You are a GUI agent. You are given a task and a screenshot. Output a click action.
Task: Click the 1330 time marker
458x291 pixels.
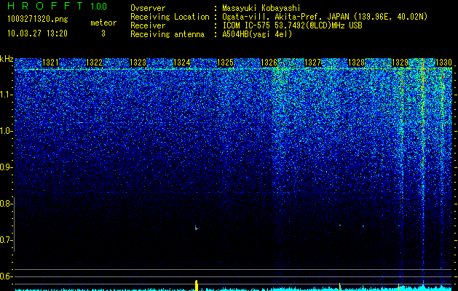pos(444,63)
